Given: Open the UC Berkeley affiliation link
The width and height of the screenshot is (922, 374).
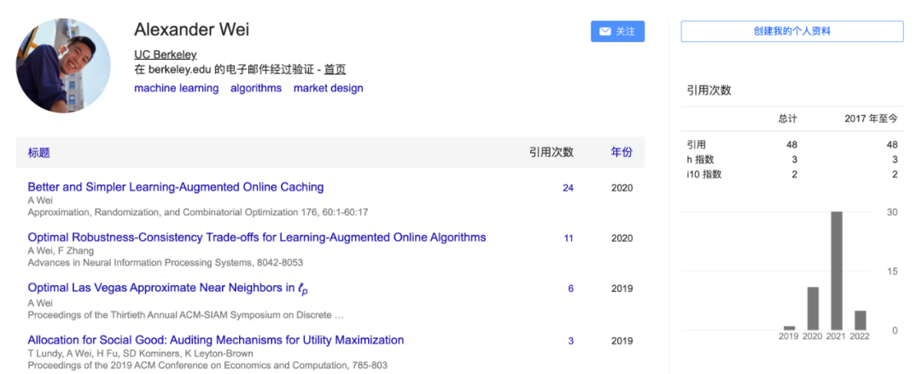Looking at the screenshot, I should point(165,55).
